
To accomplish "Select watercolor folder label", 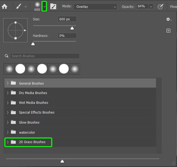I will [x=27, y=132].
